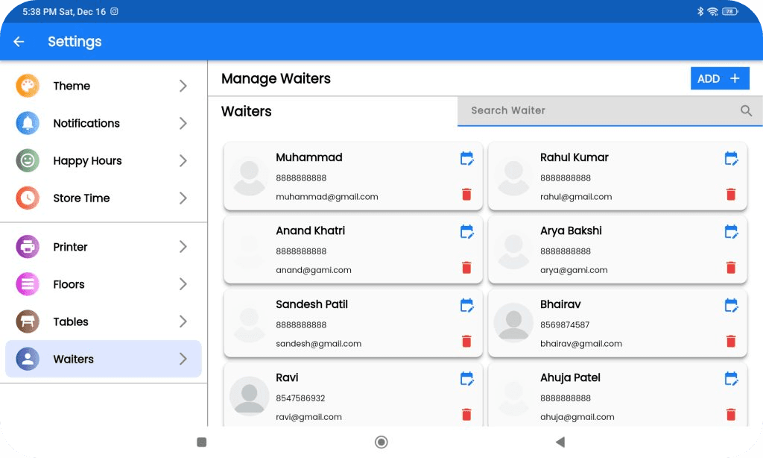Edit Sandesh Patil via calendar icon
The image size is (763, 458).
(466, 305)
